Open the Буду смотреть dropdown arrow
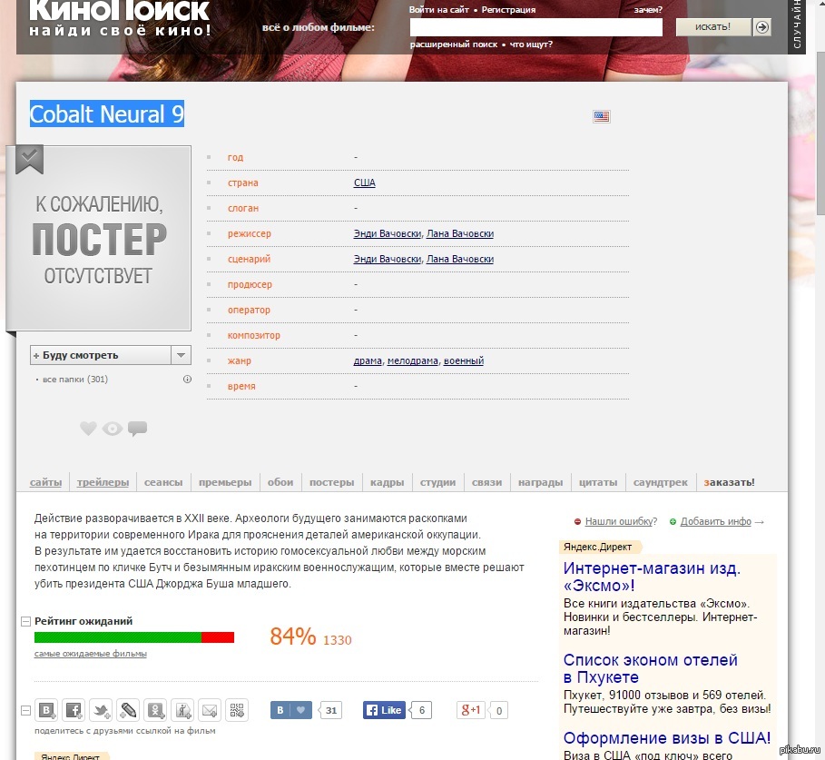Image resolution: width=825 pixels, height=760 pixels. pyautogui.click(x=181, y=355)
